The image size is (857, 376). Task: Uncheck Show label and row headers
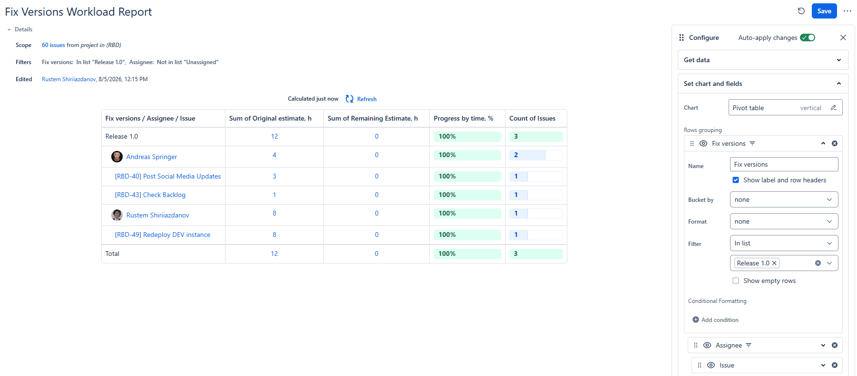click(736, 180)
